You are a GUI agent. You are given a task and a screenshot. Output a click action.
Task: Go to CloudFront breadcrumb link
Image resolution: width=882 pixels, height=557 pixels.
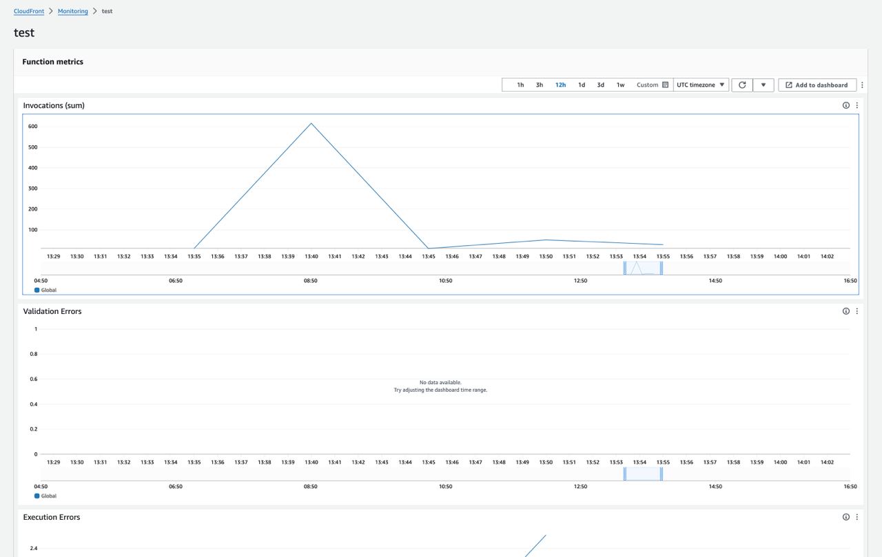pyautogui.click(x=28, y=11)
